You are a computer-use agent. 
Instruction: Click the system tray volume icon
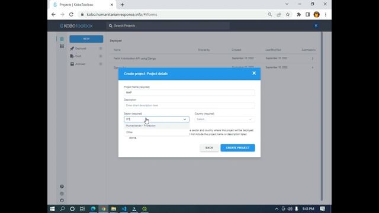pyautogui.click(x=290, y=209)
